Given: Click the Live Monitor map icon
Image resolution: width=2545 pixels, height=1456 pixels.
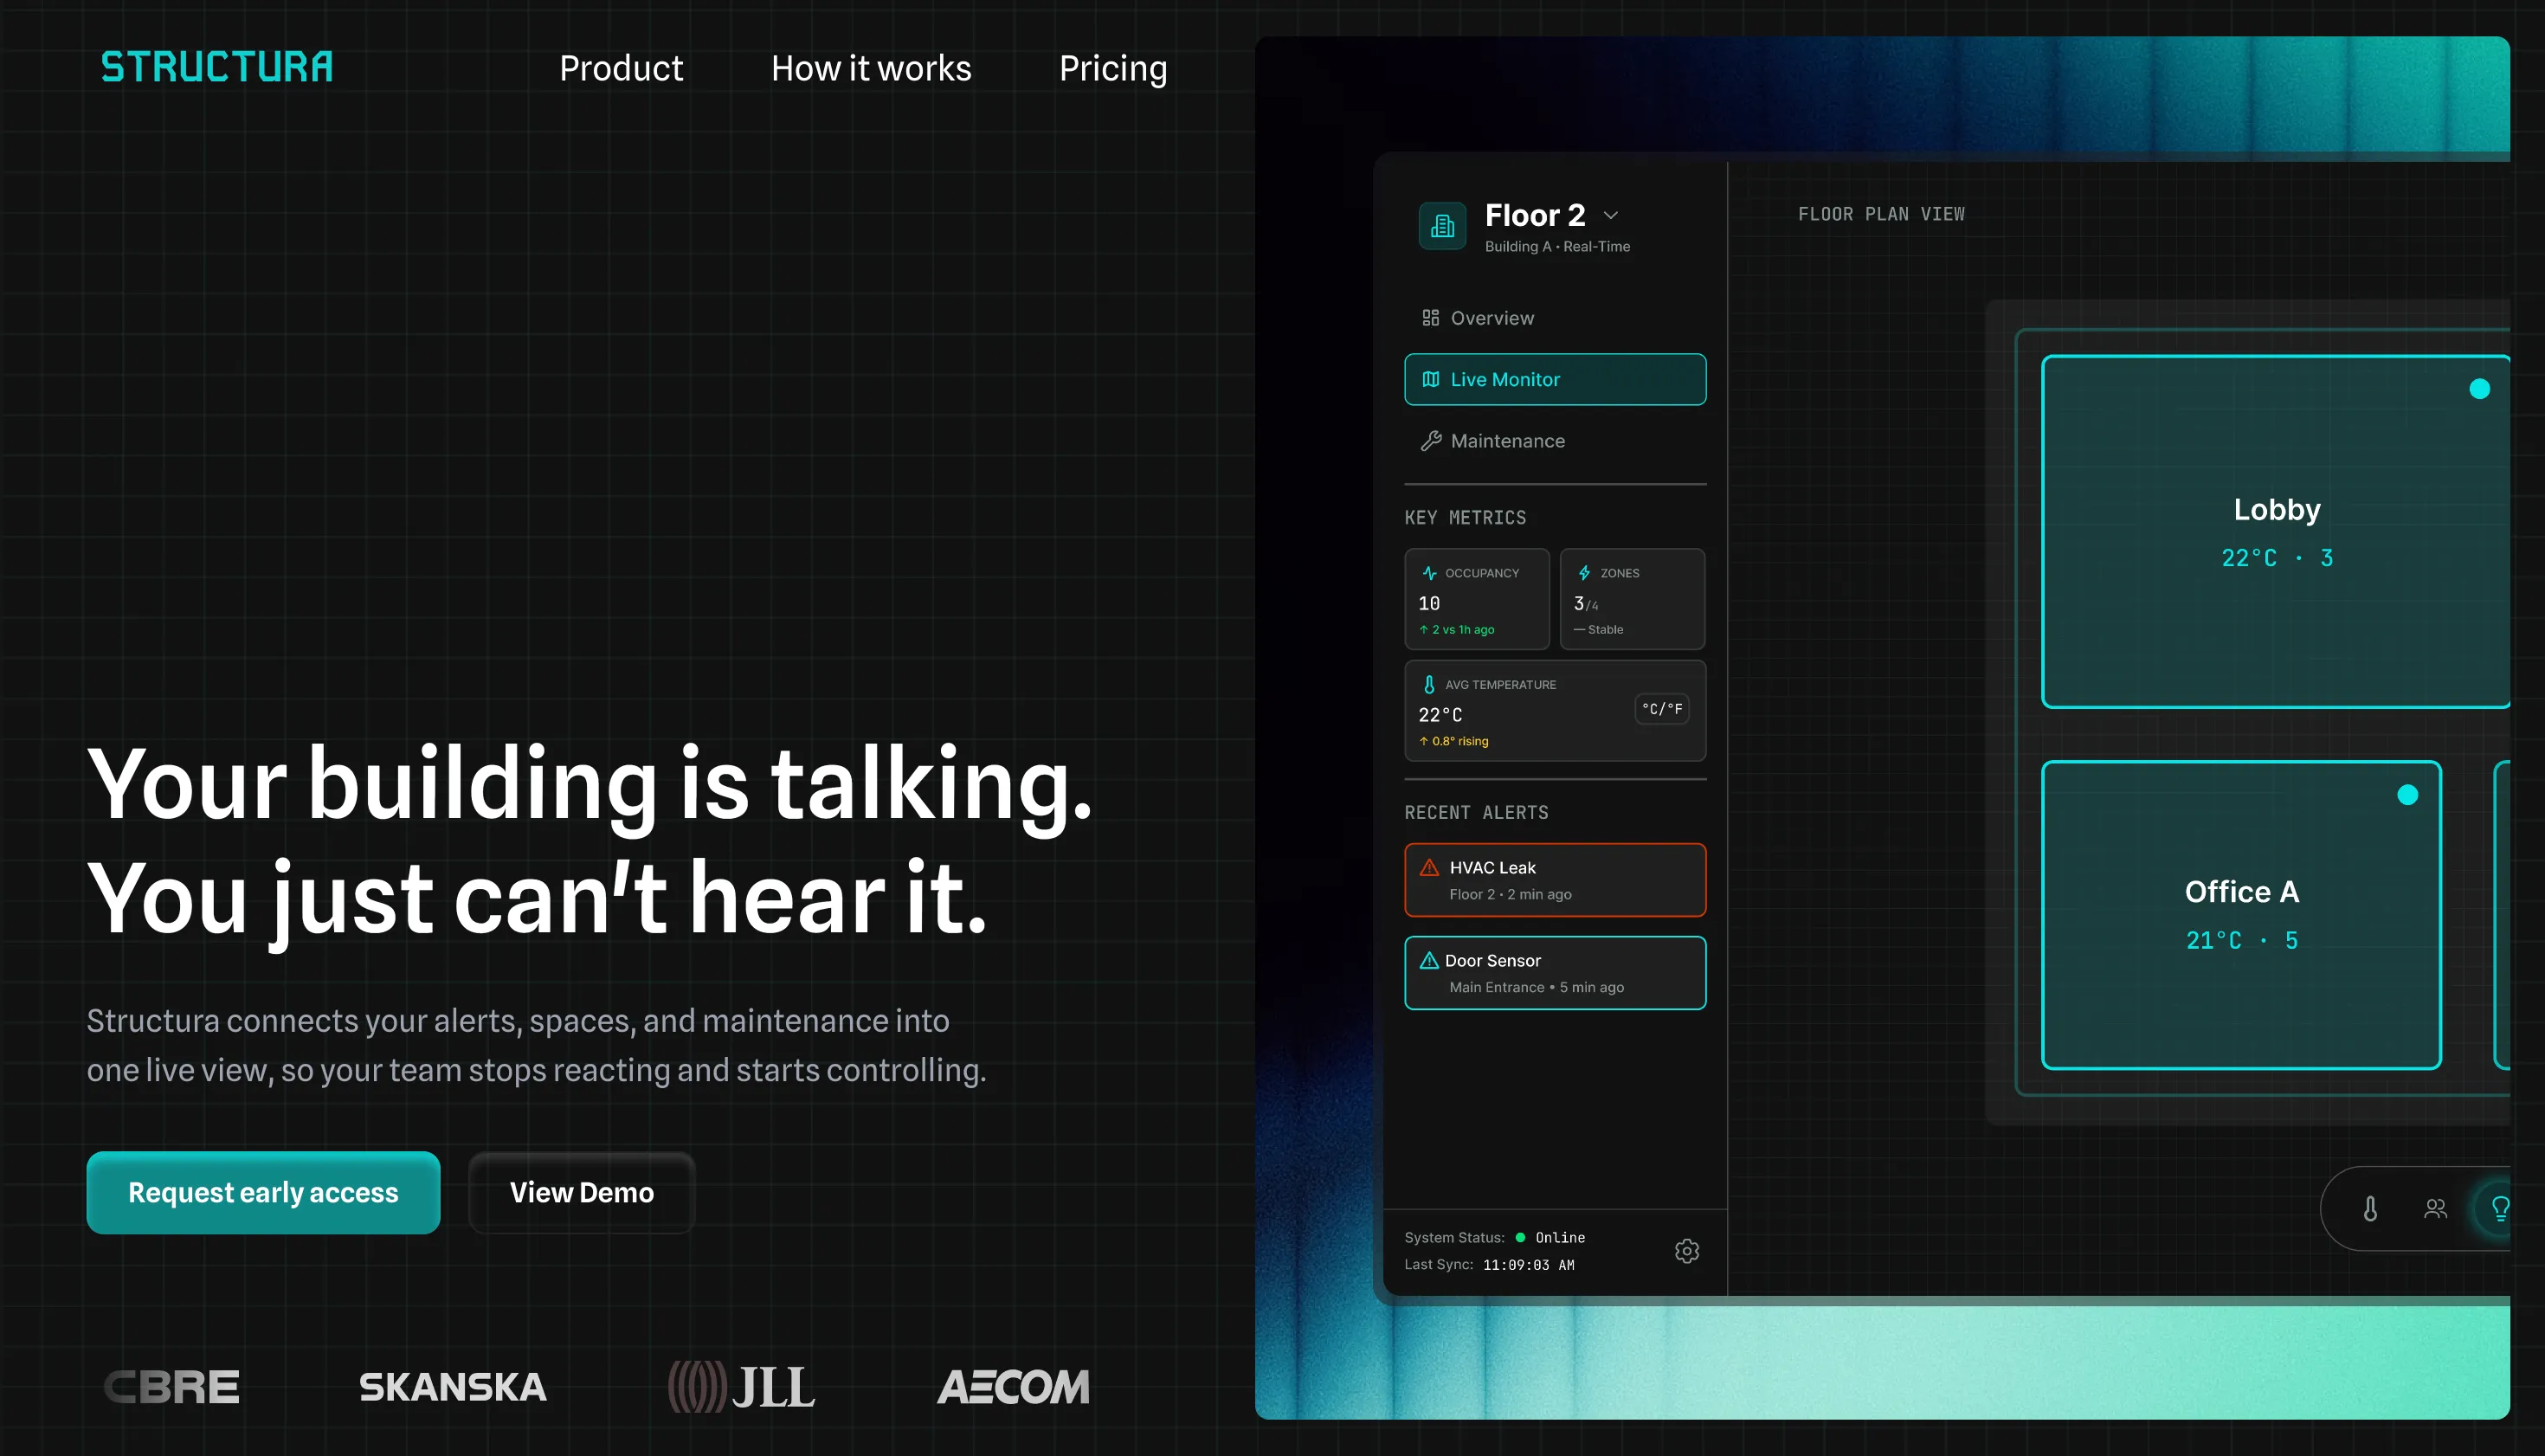Looking at the screenshot, I should (1431, 379).
